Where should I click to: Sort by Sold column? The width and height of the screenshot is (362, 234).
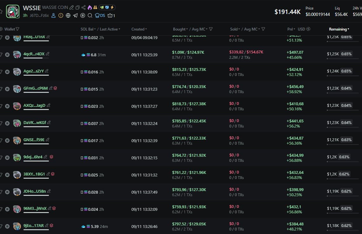pyautogui.click(x=235, y=29)
